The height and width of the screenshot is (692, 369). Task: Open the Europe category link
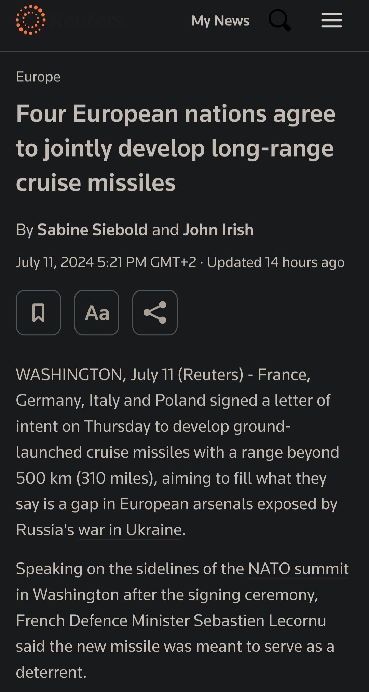(x=38, y=77)
